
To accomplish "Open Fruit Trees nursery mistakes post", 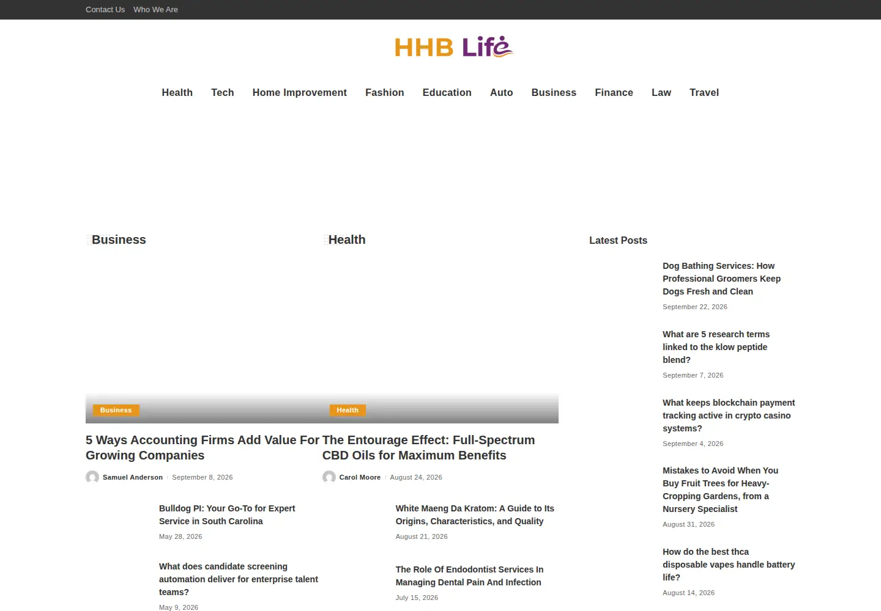I will pos(720,490).
